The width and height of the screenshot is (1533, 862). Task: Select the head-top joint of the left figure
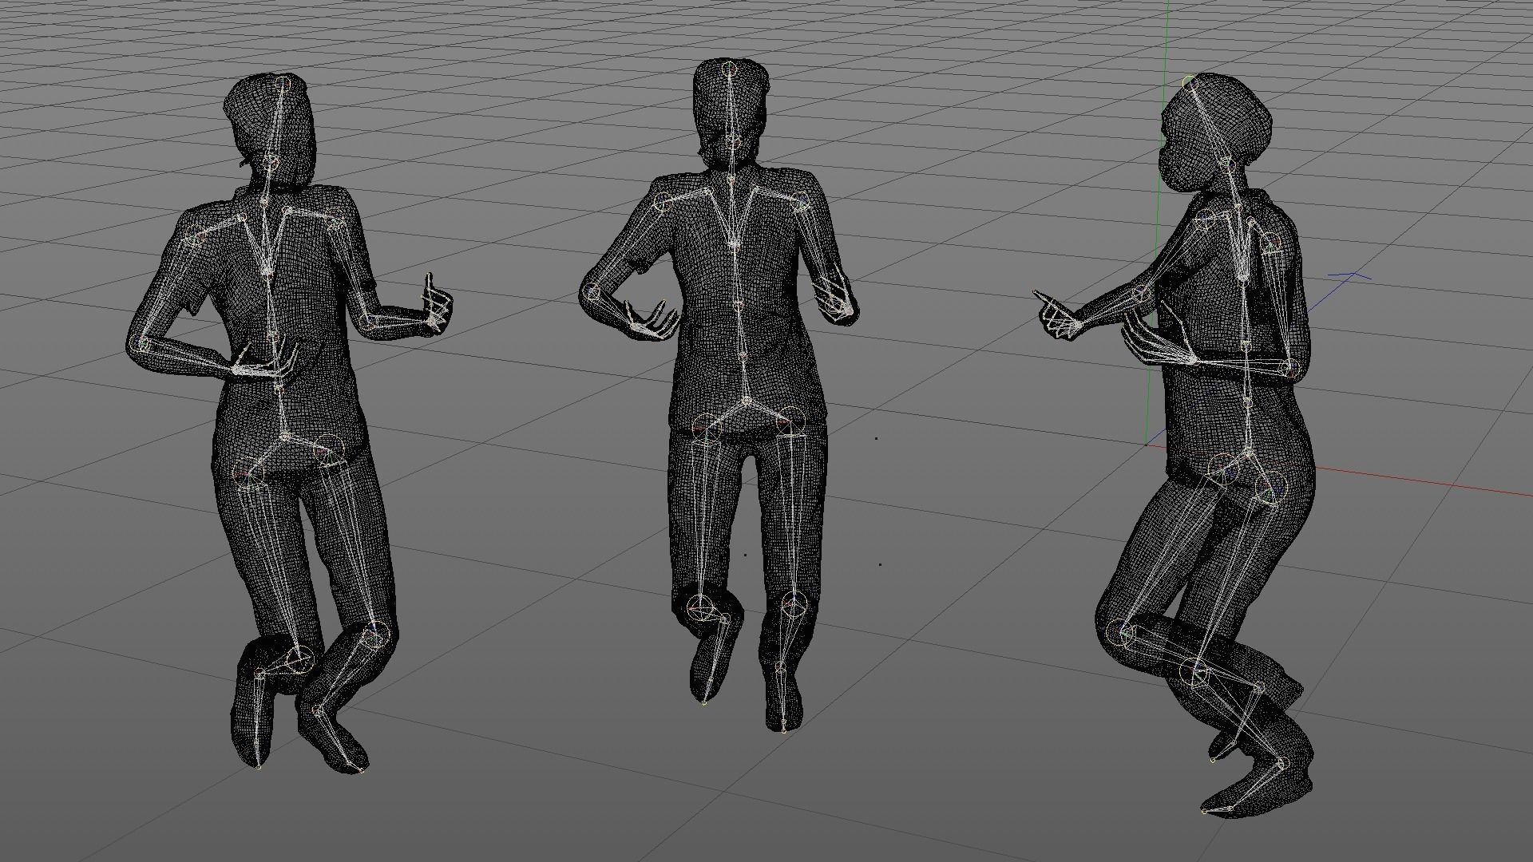[281, 81]
